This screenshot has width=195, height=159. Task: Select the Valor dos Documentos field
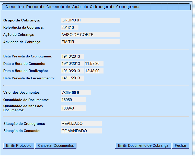(76, 93)
